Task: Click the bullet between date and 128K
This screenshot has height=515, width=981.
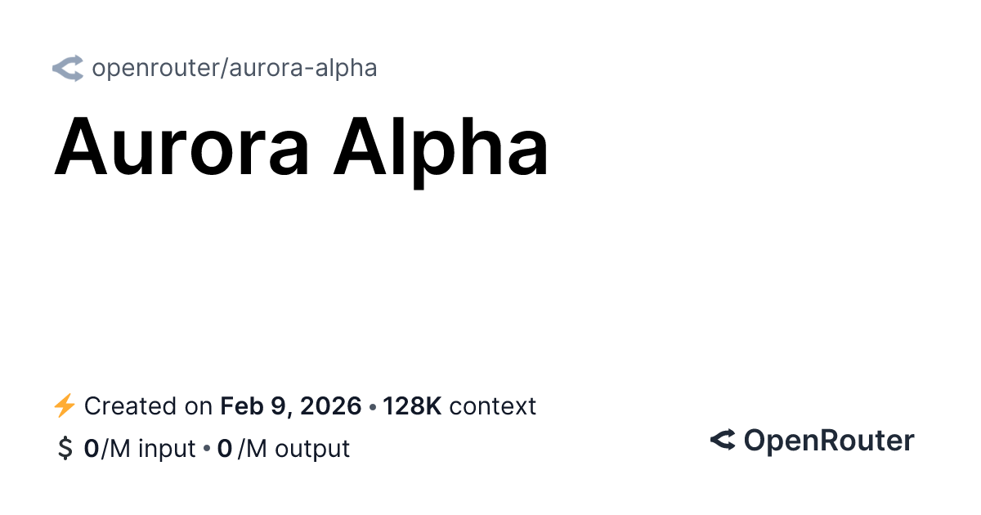Action: [372, 406]
